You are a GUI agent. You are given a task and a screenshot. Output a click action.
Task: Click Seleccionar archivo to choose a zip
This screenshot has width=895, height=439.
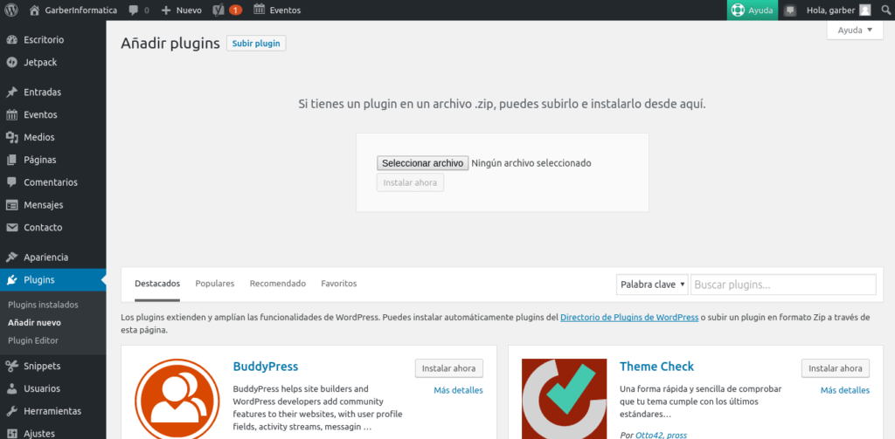pos(422,163)
